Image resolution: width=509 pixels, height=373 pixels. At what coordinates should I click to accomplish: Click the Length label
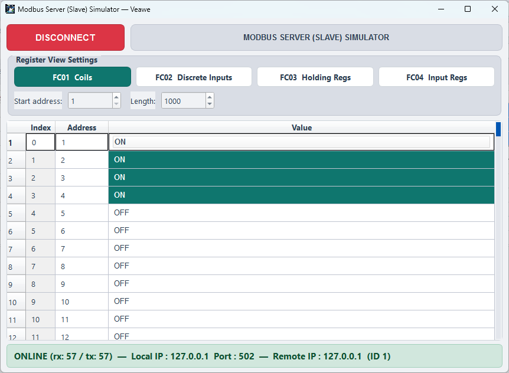[x=143, y=101]
